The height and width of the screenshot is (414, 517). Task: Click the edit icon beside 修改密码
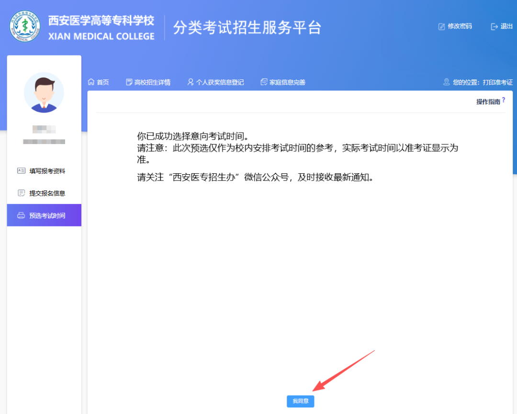pos(441,27)
